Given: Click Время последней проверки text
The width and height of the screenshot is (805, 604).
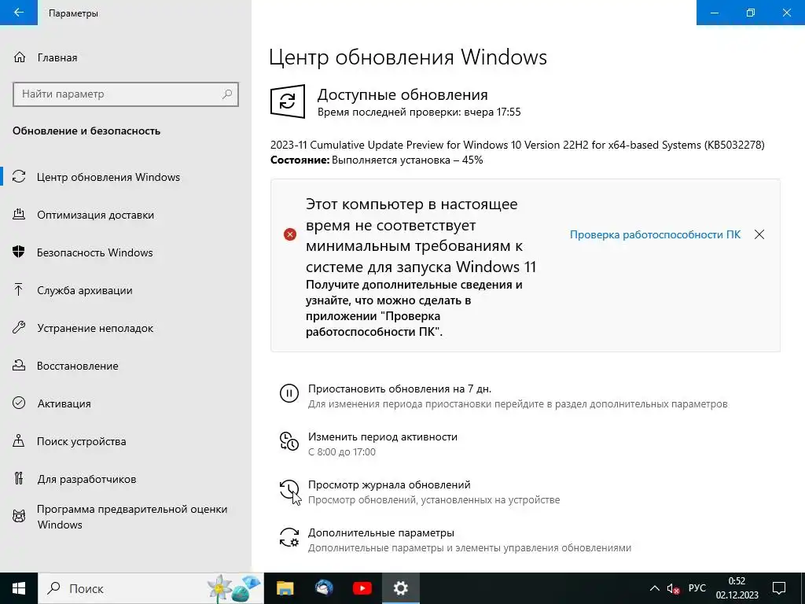Looking at the screenshot, I should coord(419,112).
